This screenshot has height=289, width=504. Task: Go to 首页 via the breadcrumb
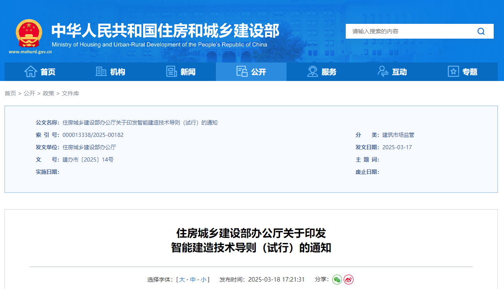[x=9, y=93]
